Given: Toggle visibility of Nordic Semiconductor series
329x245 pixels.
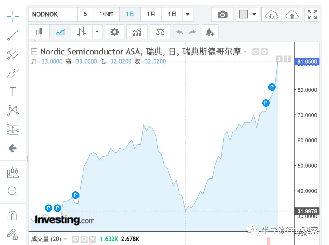Looking at the screenshot, I should coord(256,51).
